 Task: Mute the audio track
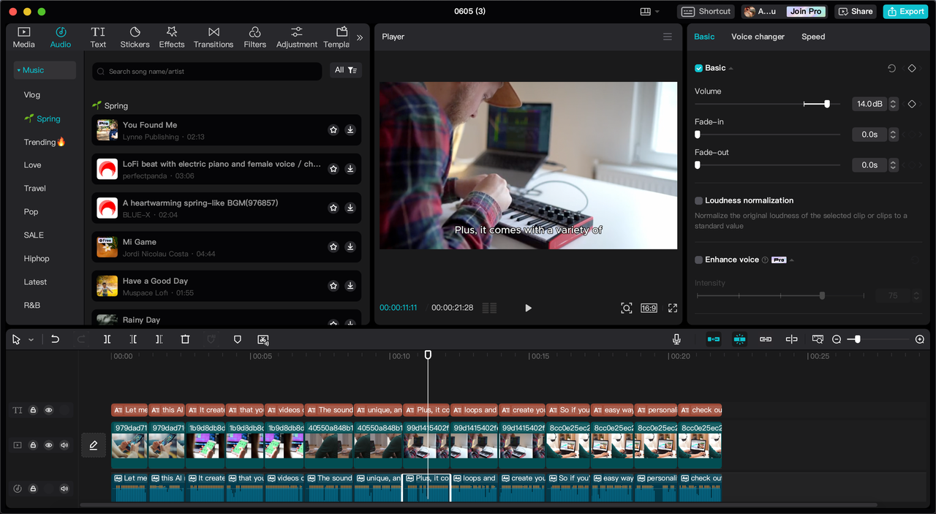[x=64, y=488]
